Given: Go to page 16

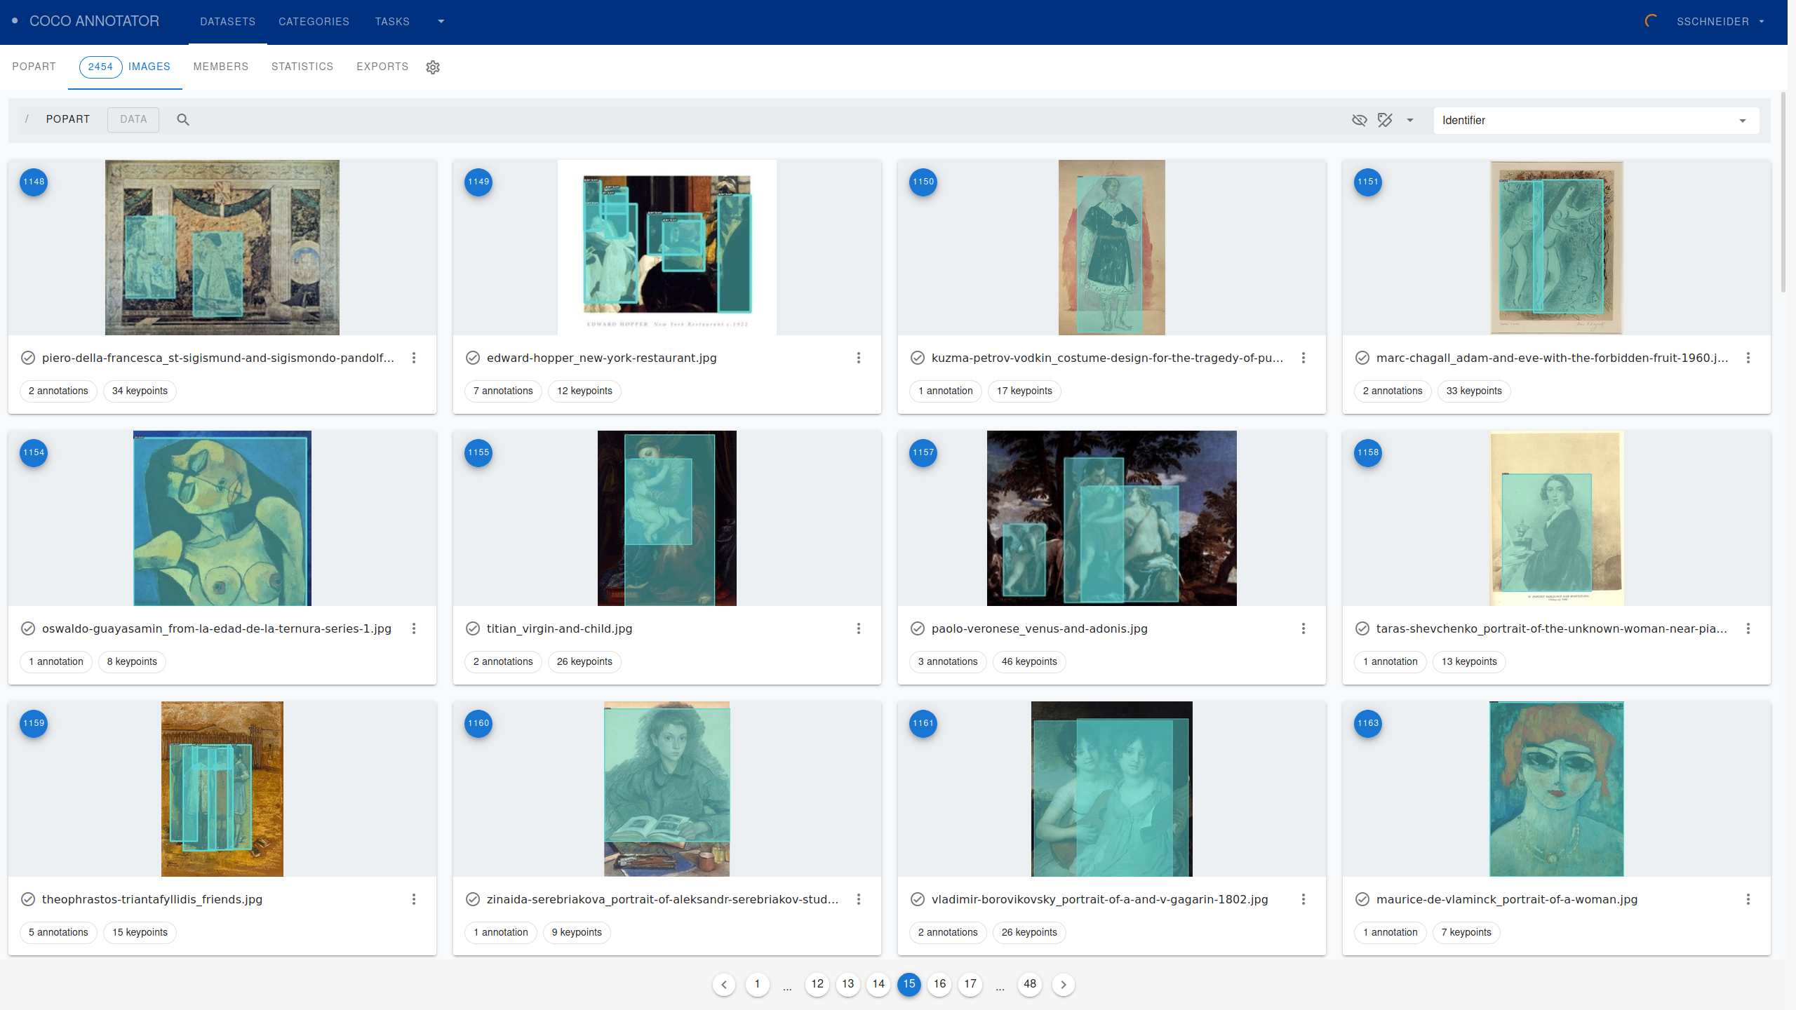Looking at the screenshot, I should (x=940, y=984).
